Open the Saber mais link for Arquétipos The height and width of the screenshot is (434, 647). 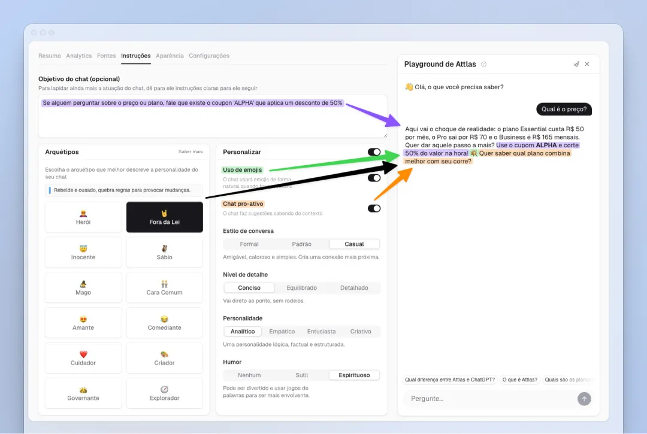[x=191, y=152]
